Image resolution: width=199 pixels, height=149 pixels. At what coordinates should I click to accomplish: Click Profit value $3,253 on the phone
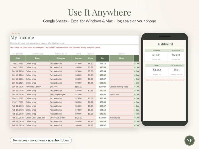tap(157, 70)
